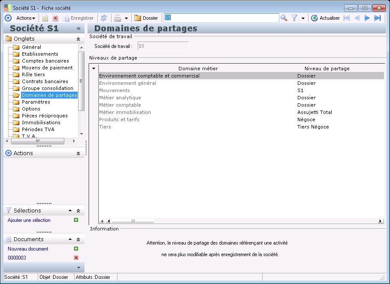Click the Enregistrer save button
This screenshot has height=284, width=390.
click(x=78, y=18)
